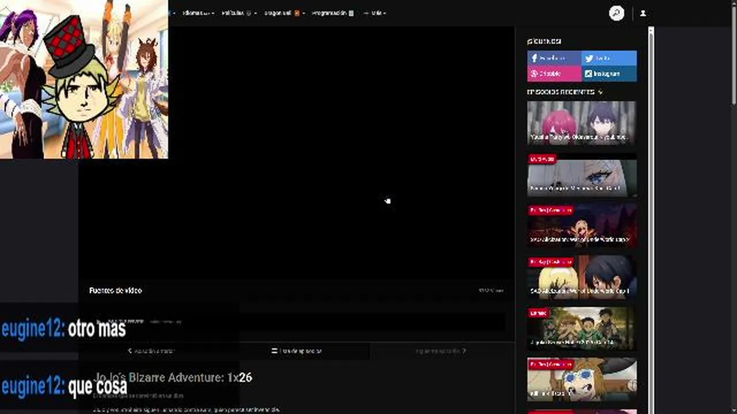This screenshot has width=737, height=414.
Task: Open the episode list button
Action: [297, 351]
